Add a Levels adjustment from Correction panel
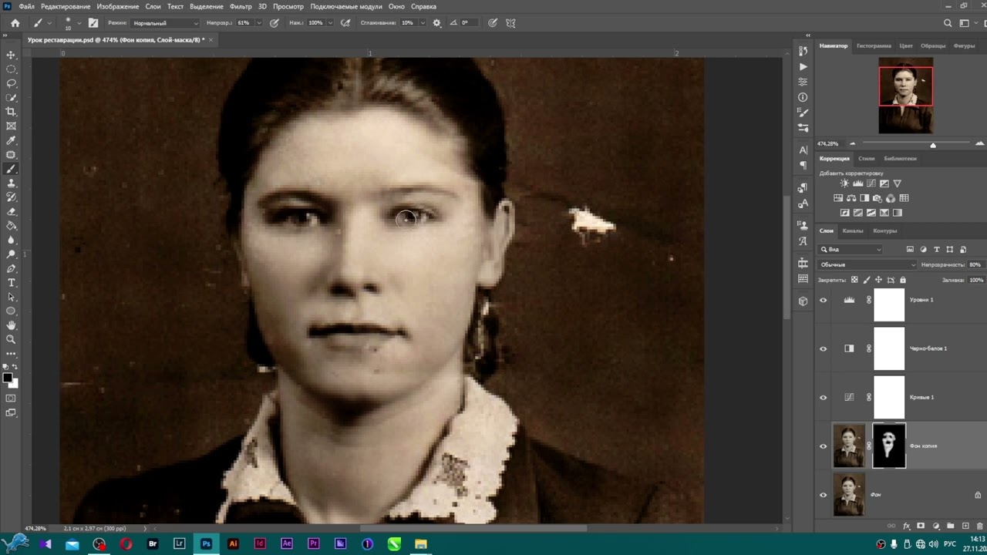 pos(857,183)
